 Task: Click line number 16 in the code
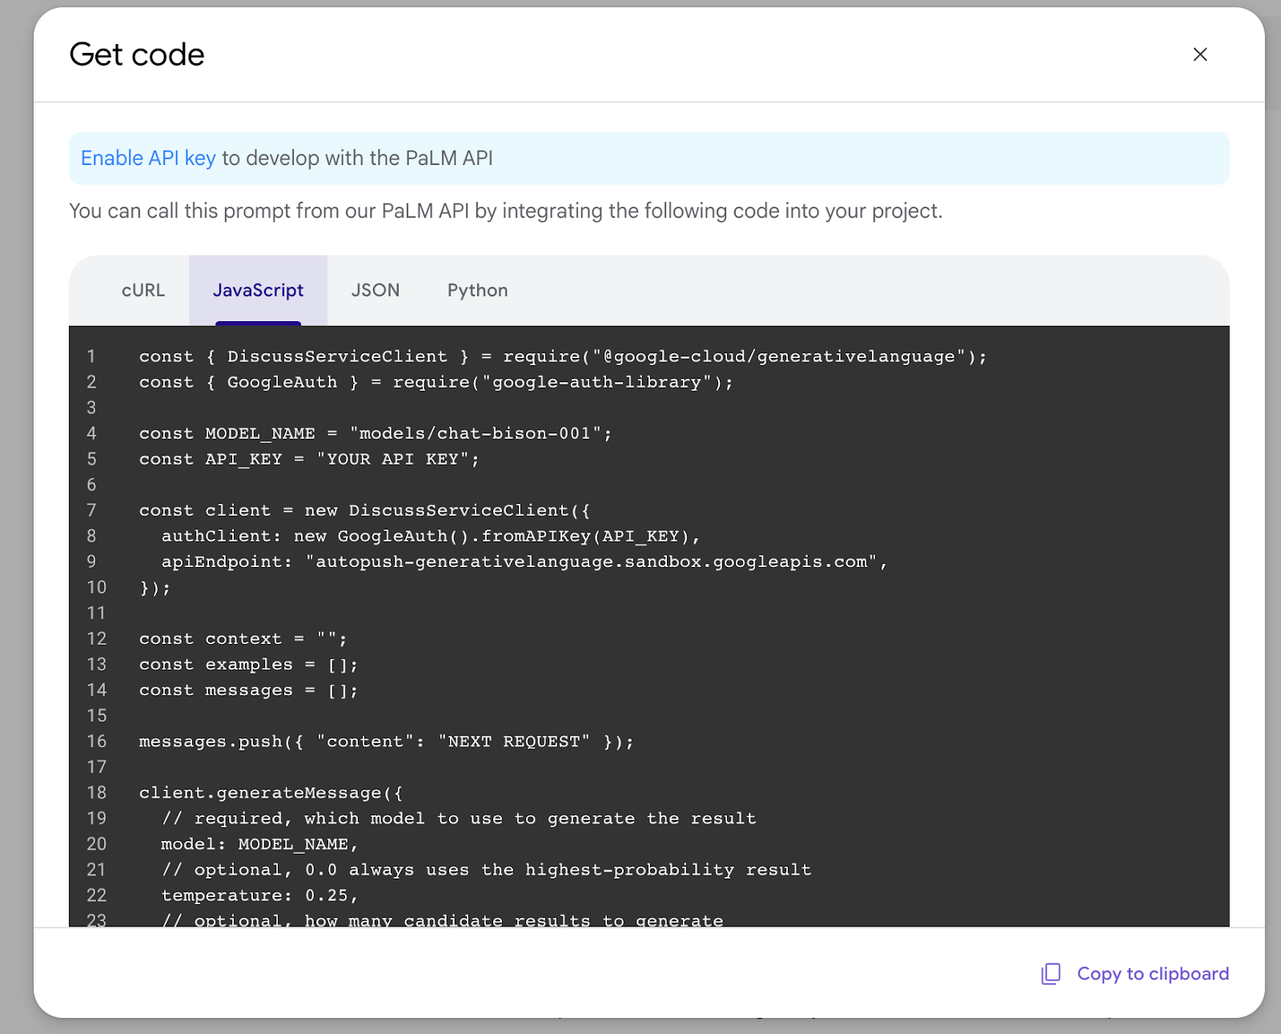[x=96, y=741]
